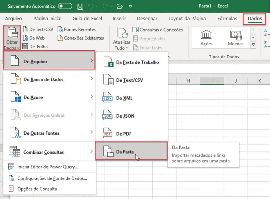Toggle the Salvamento Automático switch

pyautogui.click(x=65, y=6)
